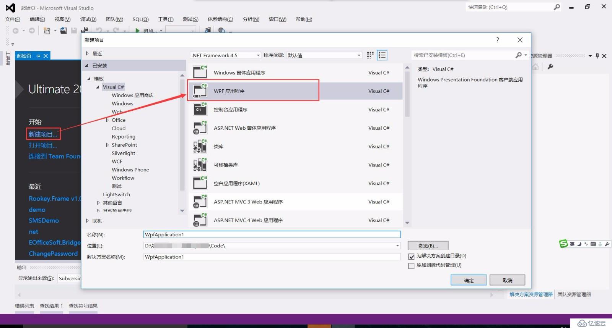The image size is (612, 328).
Task: Select the Windows 窗体应用程序 template icon
Action: click(200, 72)
